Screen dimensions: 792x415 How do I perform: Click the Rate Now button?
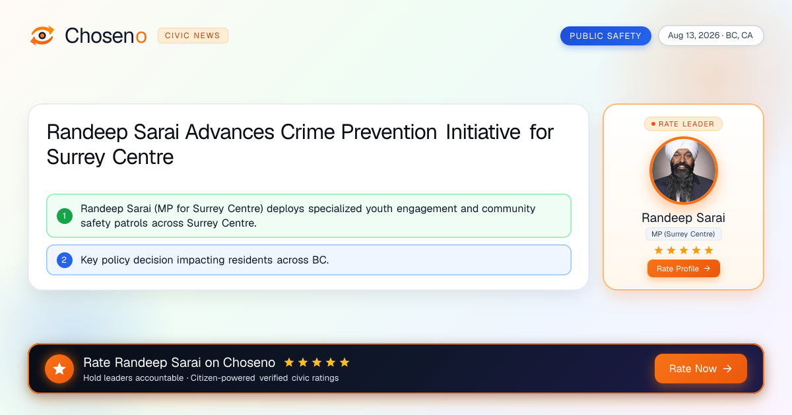[x=700, y=369]
